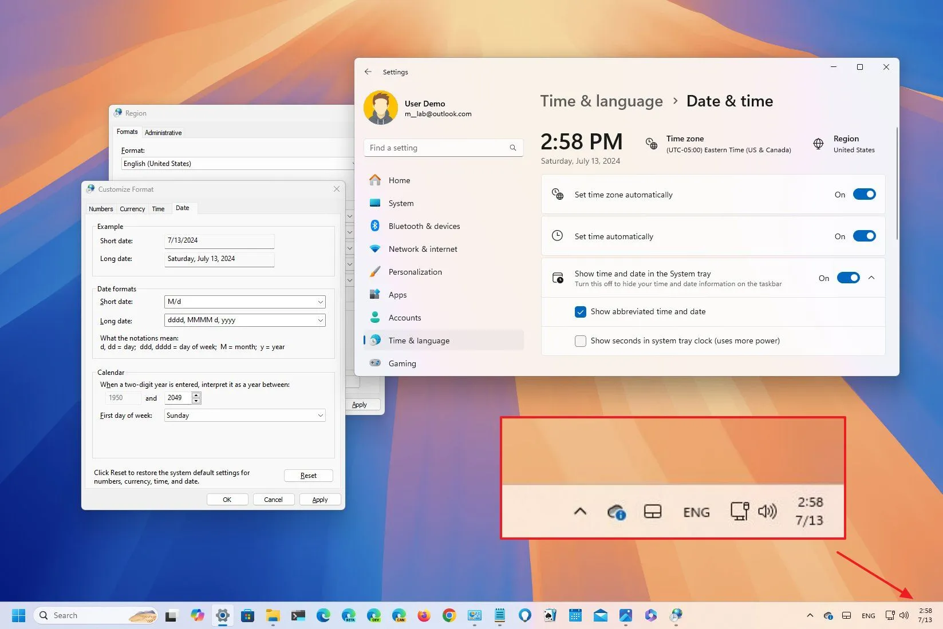Collapse the Show time and date section chevron
Image resolution: width=943 pixels, height=629 pixels.
(x=871, y=278)
